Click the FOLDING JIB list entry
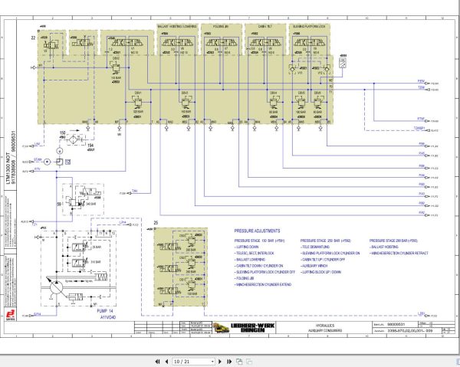Image resolution: width=460 pixels, height=367 pixels. click(x=245, y=278)
